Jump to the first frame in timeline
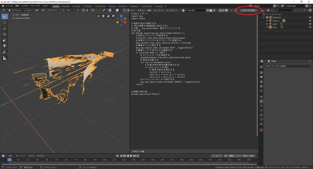This screenshot has height=169, width=313. [x=122, y=156]
